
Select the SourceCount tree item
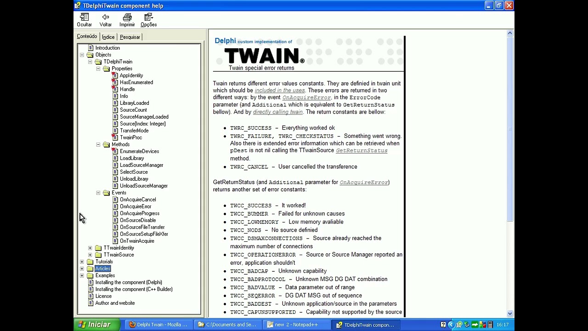tap(133, 110)
